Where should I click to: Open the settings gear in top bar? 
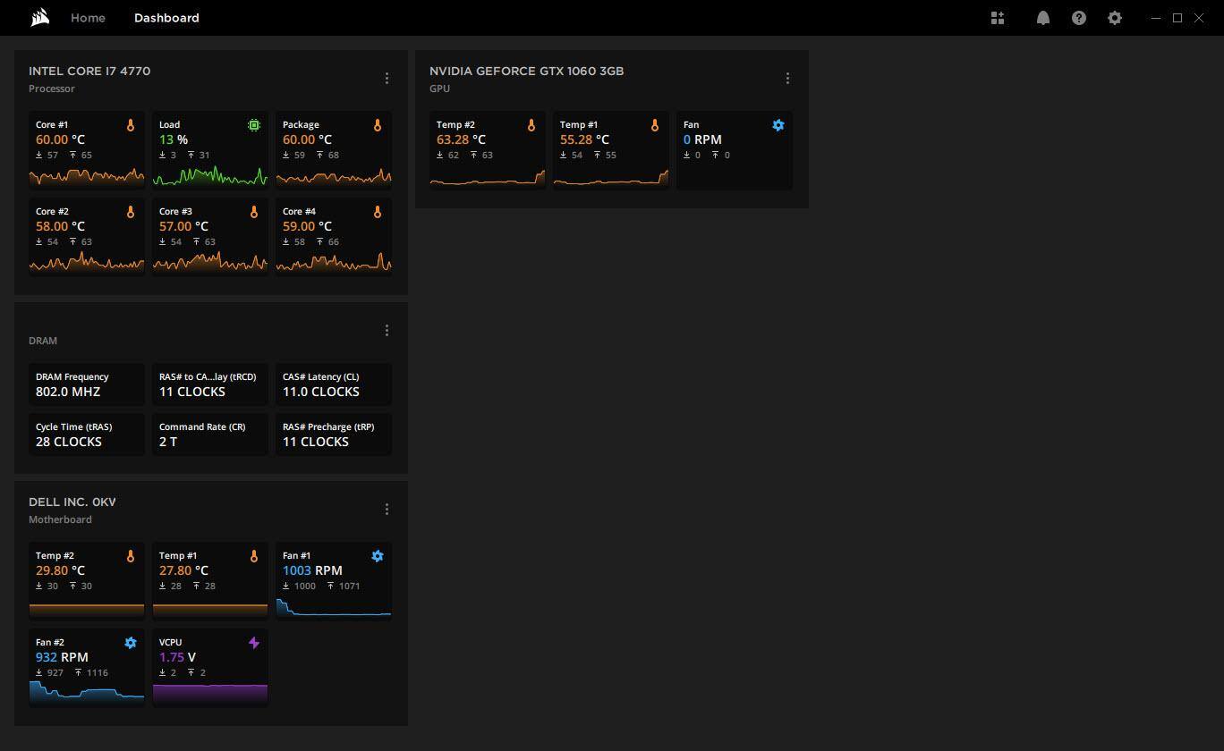[x=1114, y=18]
